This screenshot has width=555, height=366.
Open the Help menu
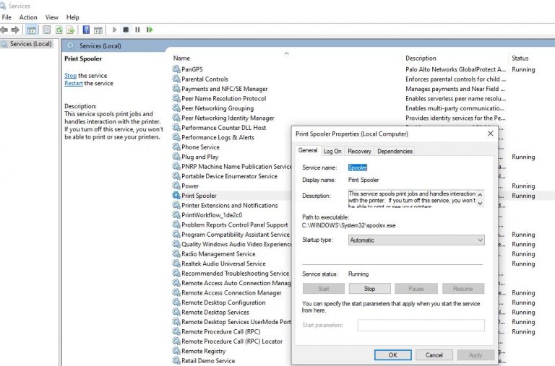click(72, 17)
